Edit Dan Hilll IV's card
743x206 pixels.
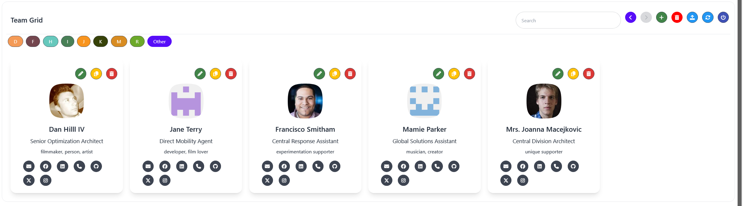coord(81,74)
